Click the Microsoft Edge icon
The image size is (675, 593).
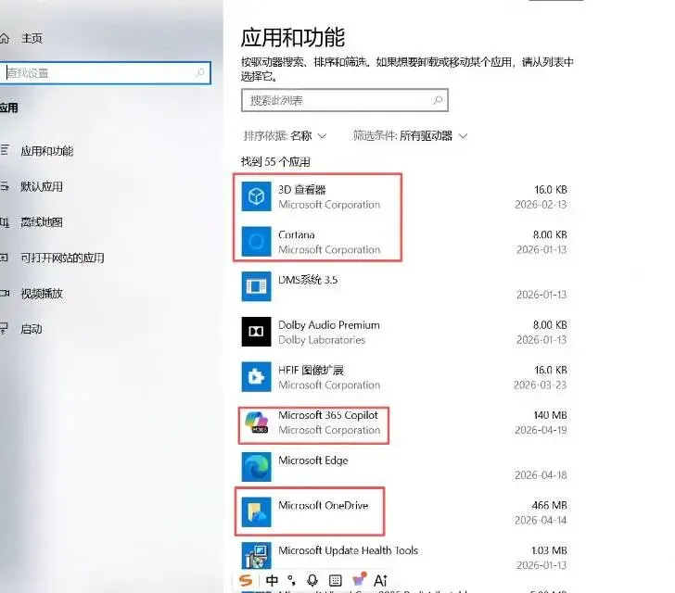click(256, 467)
